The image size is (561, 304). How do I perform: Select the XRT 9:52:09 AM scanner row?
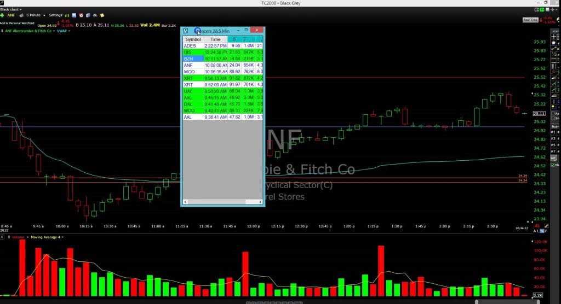pos(223,85)
